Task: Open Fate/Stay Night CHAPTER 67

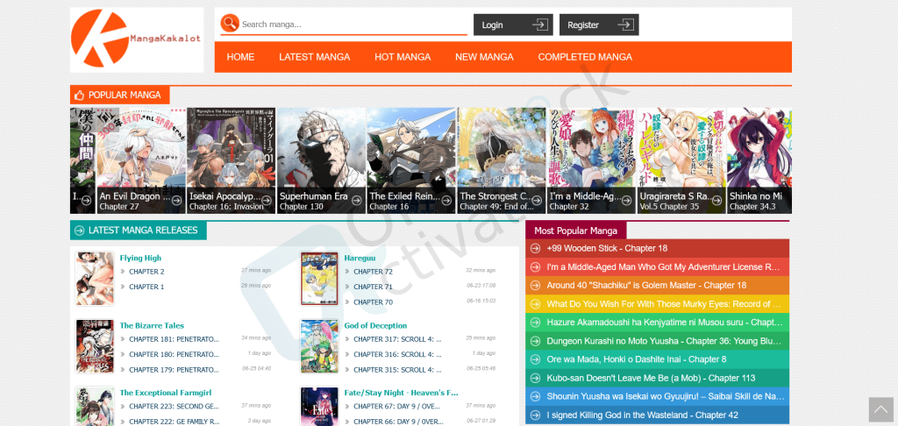Action: [x=397, y=407]
